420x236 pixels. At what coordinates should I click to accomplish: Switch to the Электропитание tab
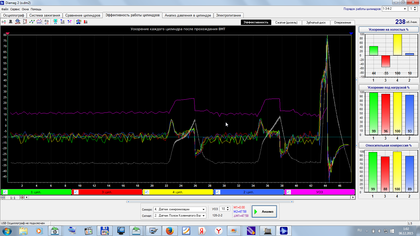pyautogui.click(x=228, y=15)
